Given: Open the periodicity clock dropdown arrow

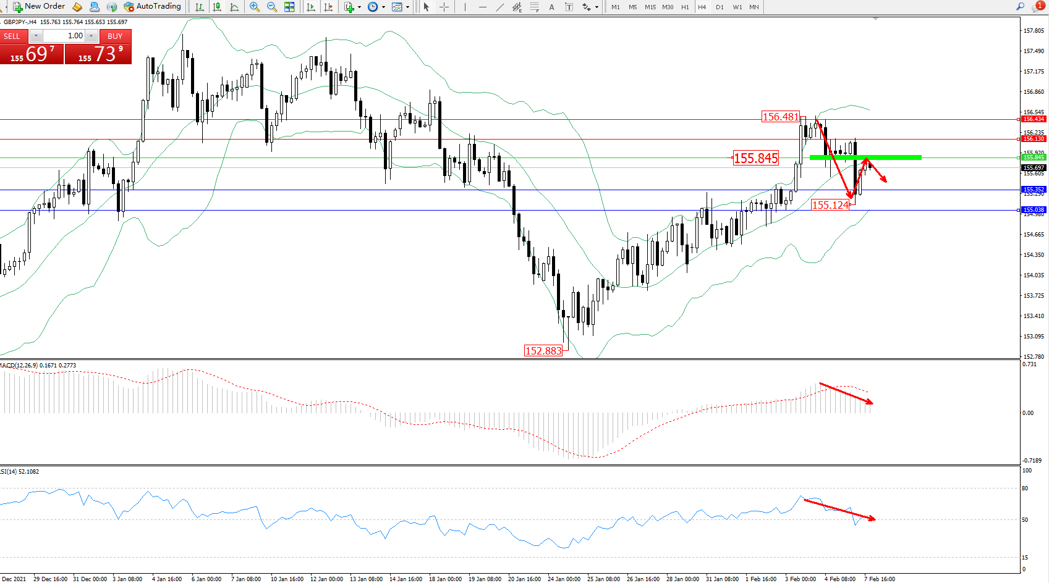Looking at the screenshot, I should coord(383,7).
